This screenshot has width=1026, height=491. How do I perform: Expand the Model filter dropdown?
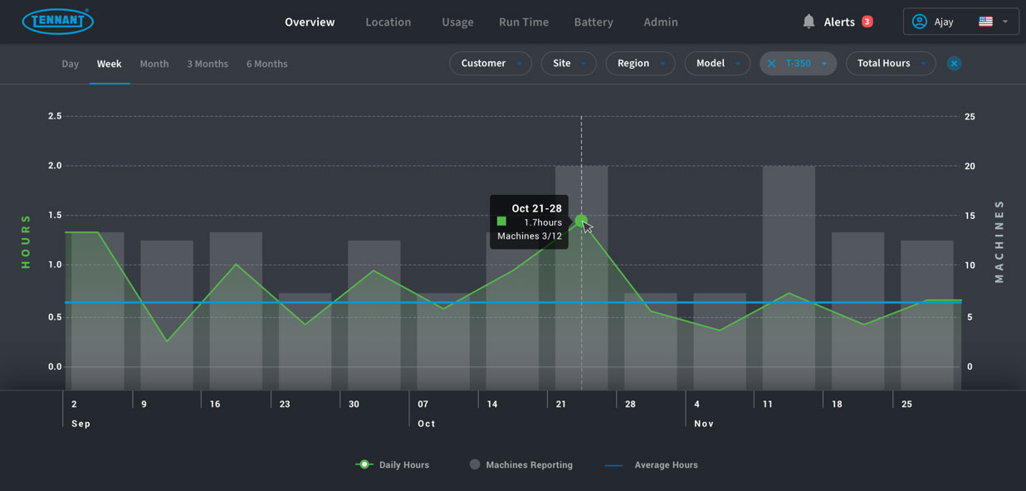(x=717, y=64)
